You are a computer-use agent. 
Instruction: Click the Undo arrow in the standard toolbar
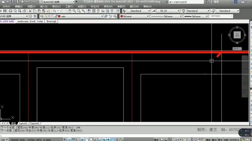point(54,11)
